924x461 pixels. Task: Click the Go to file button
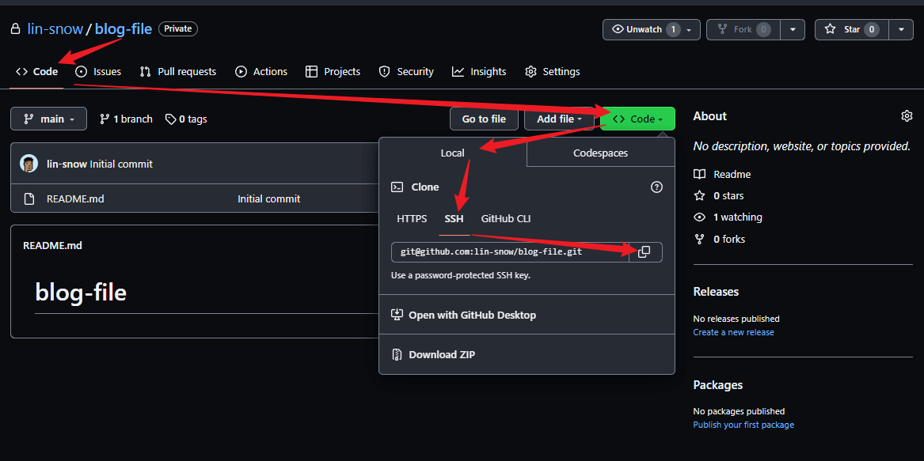(484, 119)
